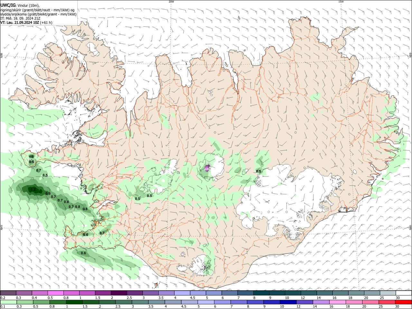Pick the bright pink 0.5 swatch in upper legend
The image size is (412, 309).
point(55,293)
